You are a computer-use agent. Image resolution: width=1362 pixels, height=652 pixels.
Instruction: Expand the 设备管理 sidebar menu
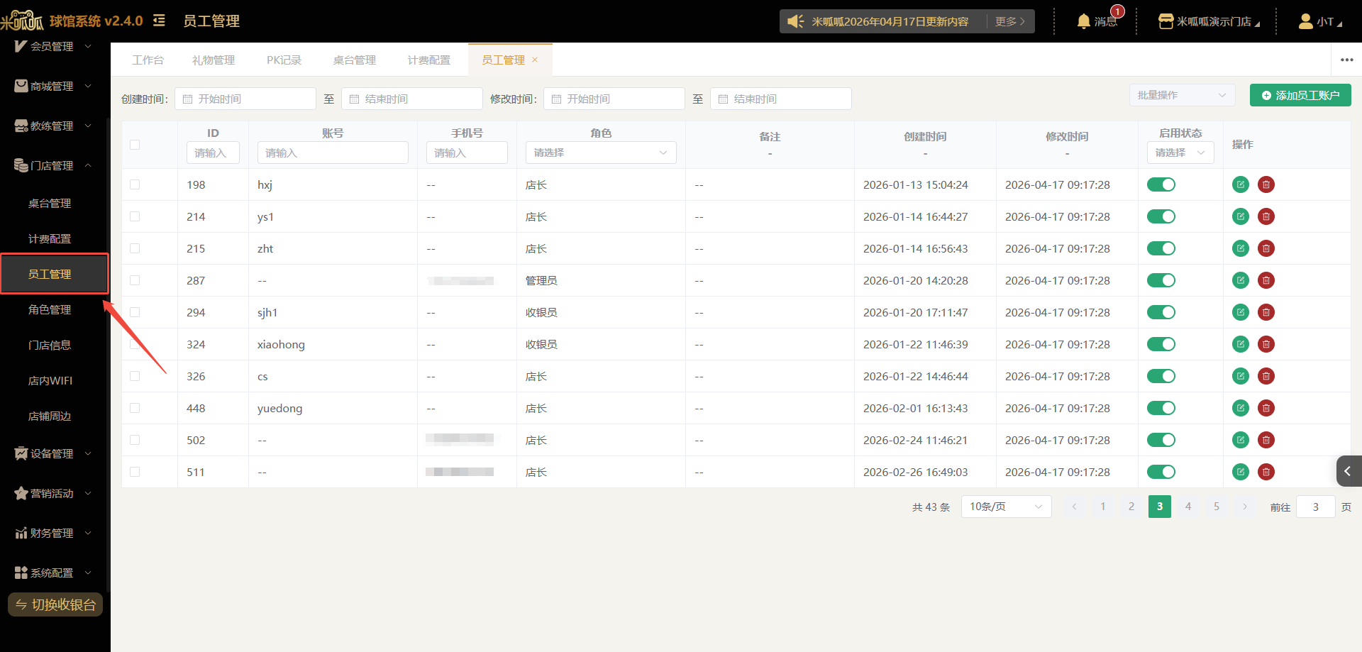pos(54,453)
